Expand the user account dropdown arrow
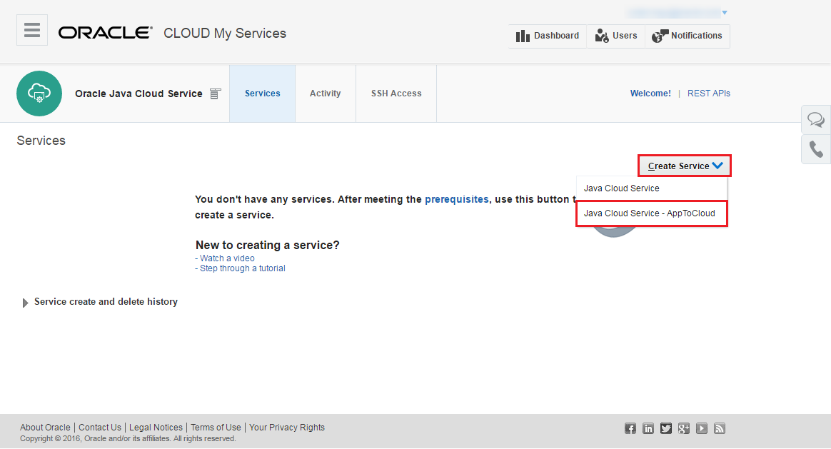 point(725,12)
